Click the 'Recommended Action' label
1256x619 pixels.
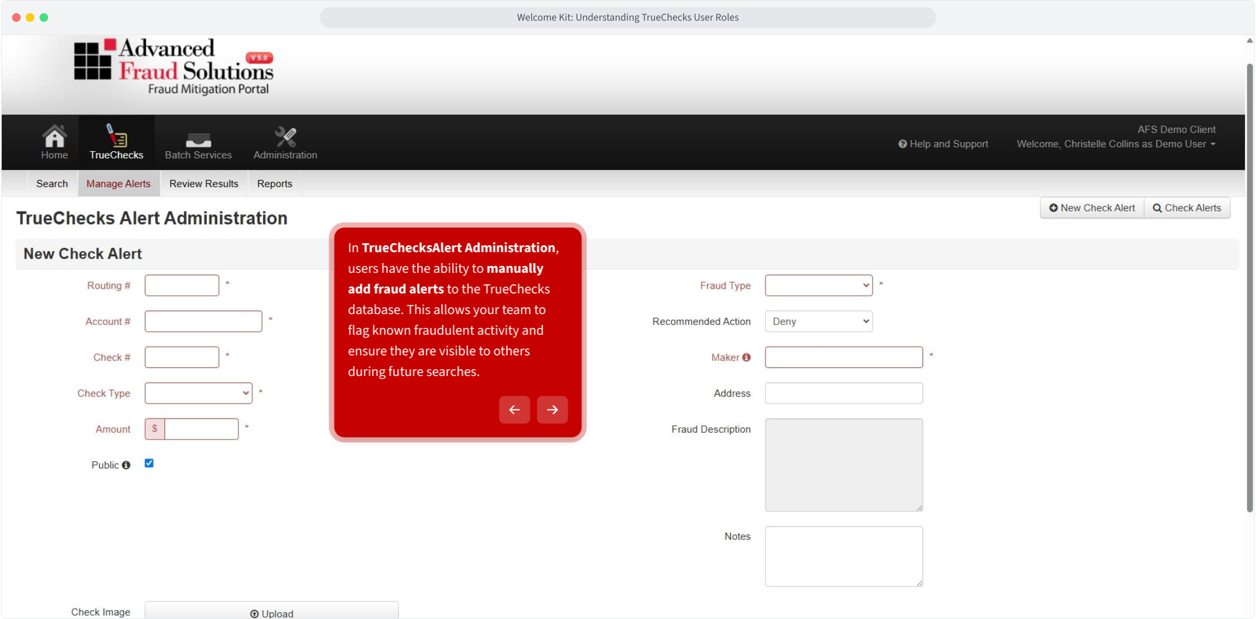point(701,322)
